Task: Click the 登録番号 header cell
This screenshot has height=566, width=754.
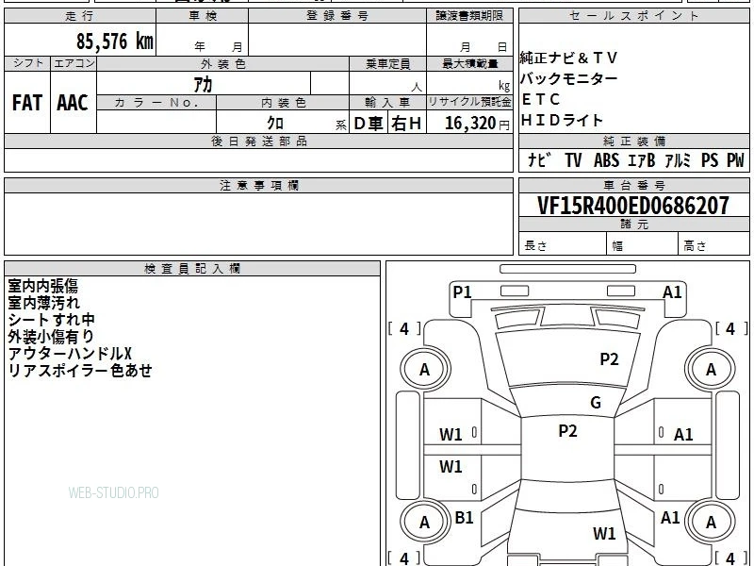Action: click(337, 16)
